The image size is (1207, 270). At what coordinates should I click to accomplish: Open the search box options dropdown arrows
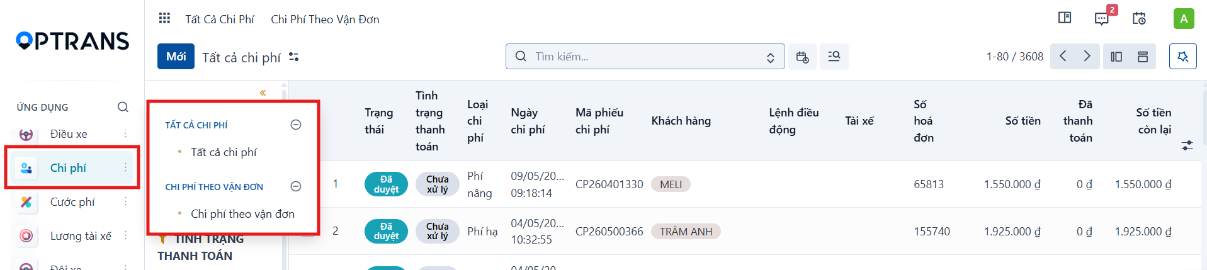pos(770,57)
